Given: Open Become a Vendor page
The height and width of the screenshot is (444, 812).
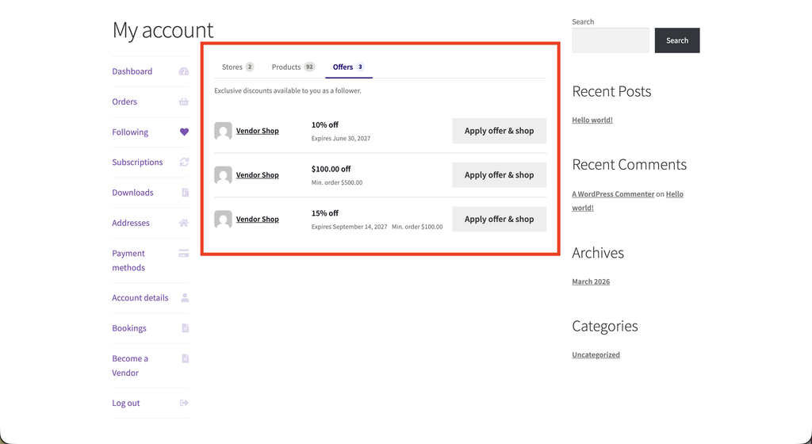Looking at the screenshot, I should (130, 366).
